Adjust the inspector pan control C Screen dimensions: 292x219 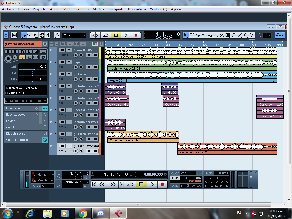(x=33, y=73)
